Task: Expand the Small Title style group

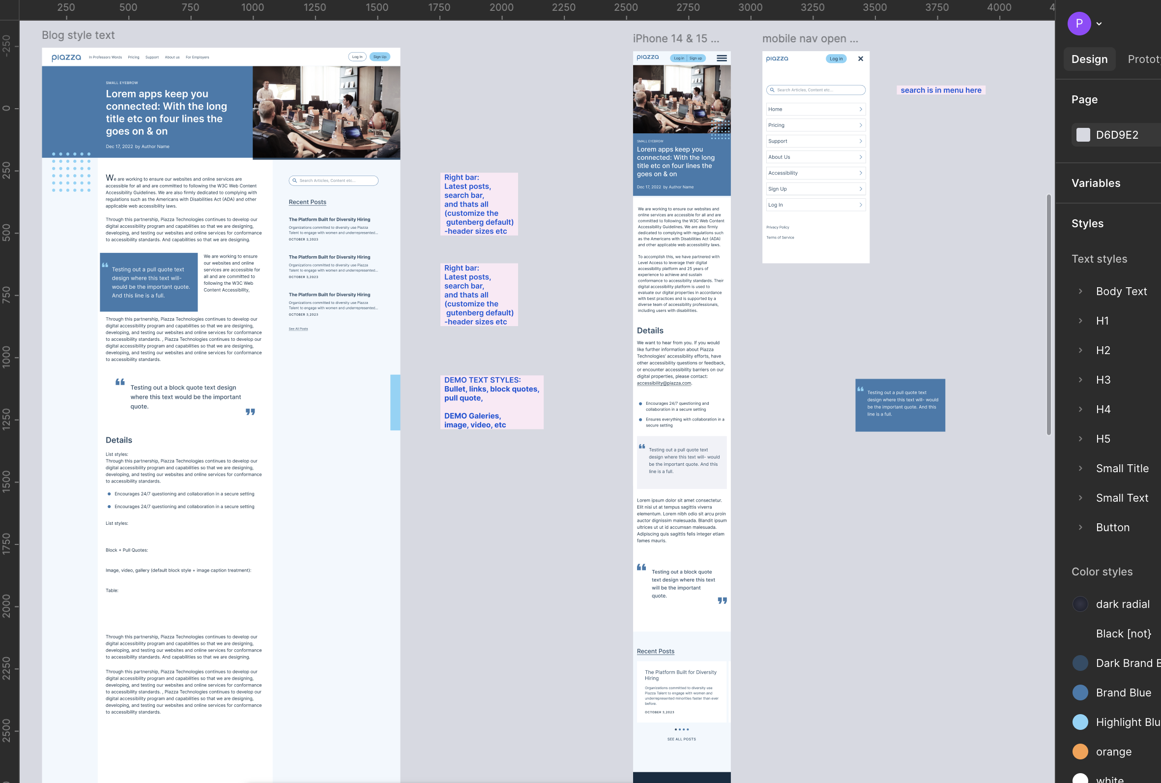Action: click(1080, 468)
